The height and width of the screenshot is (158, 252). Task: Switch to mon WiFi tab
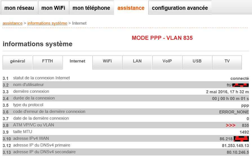coord(53,8)
